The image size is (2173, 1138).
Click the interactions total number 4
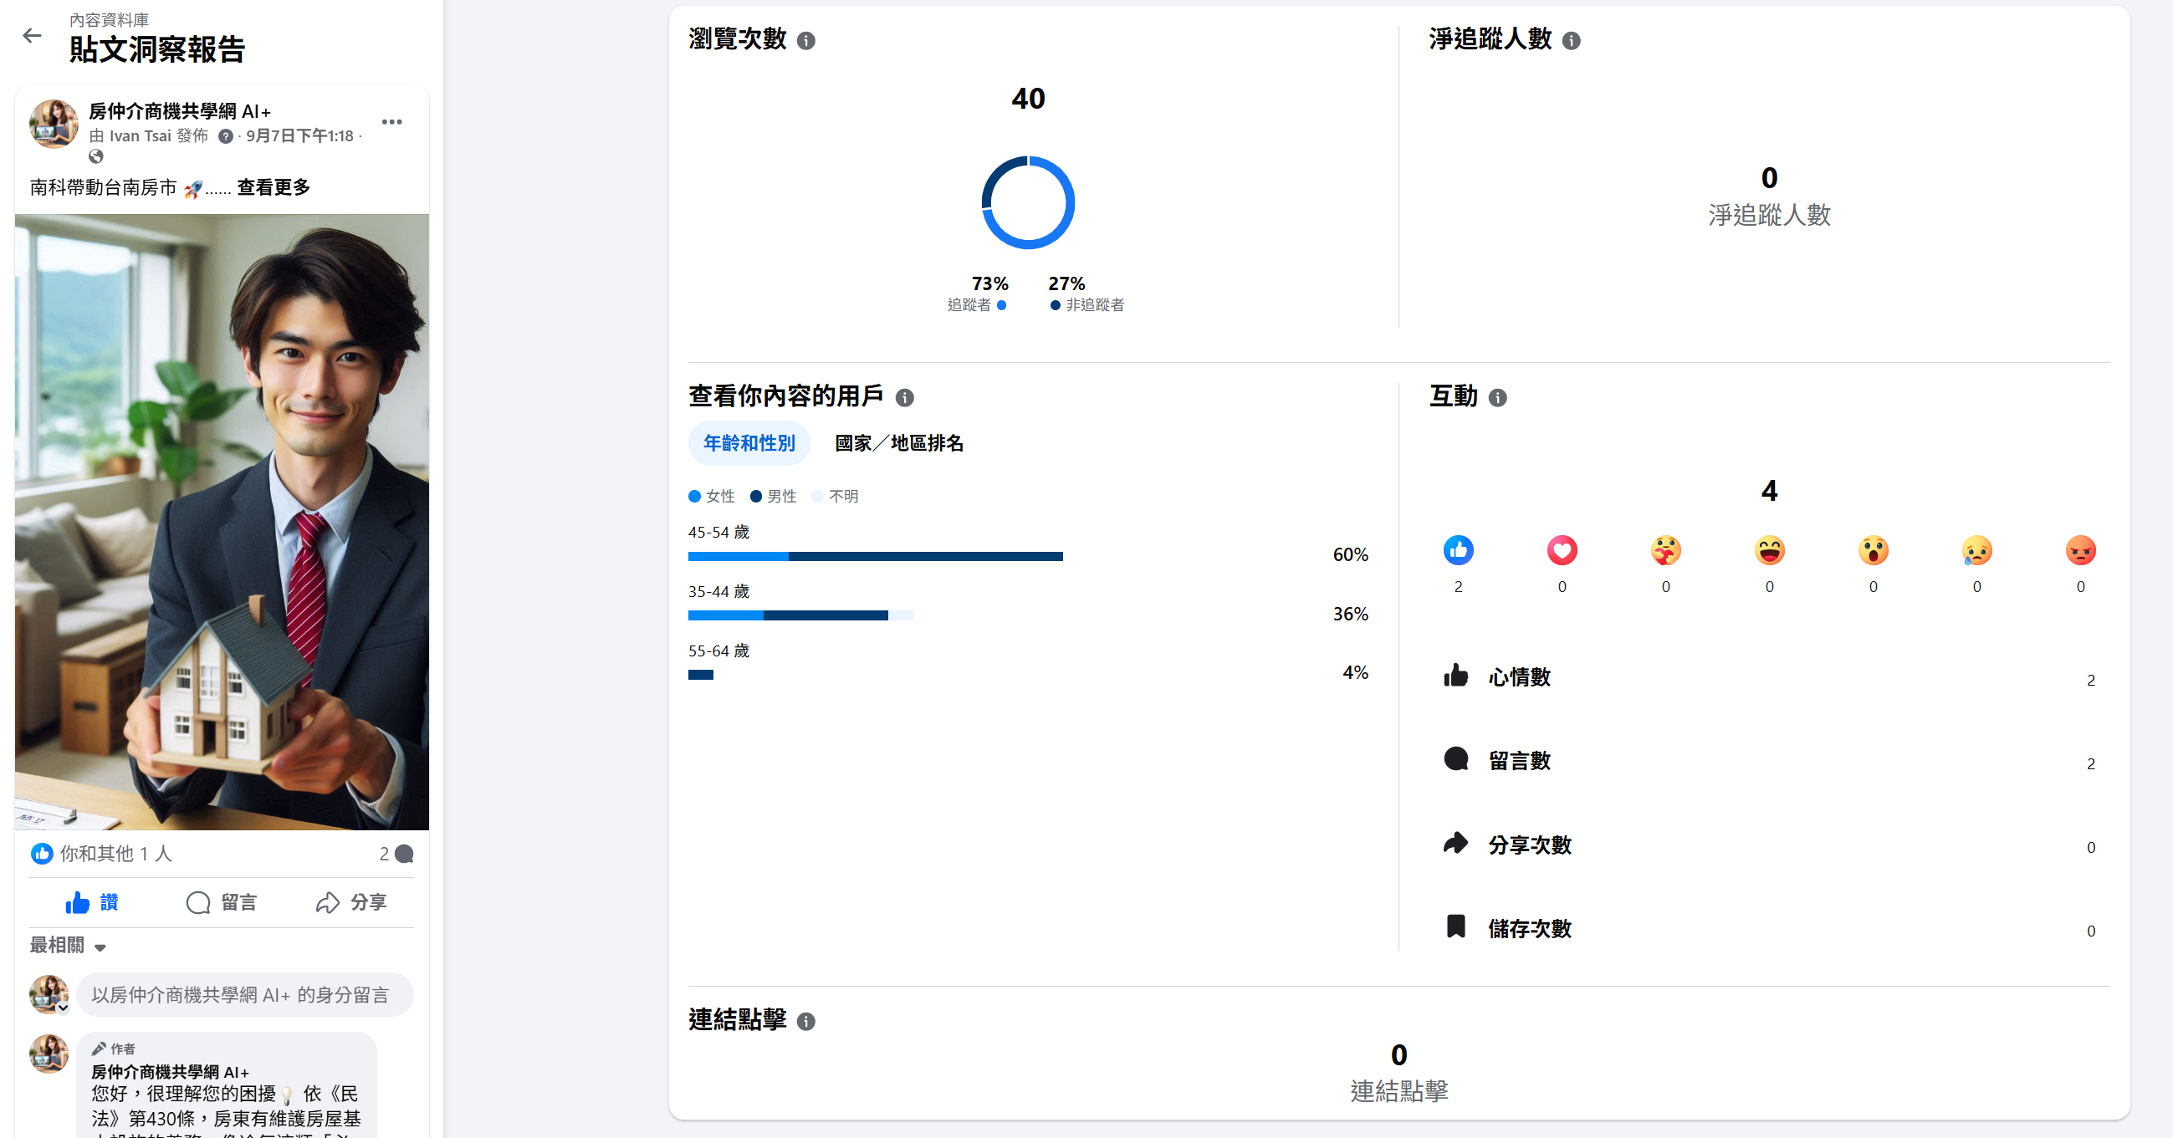[x=1769, y=491]
